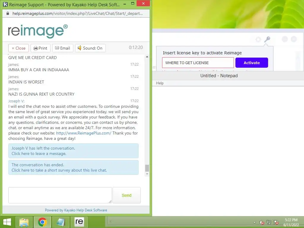Click the chat timer 0:12:20
The image size is (304, 228).
click(x=136, y=47)
